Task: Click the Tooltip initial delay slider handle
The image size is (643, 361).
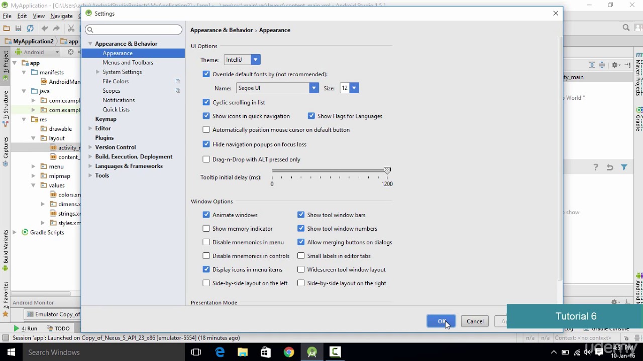Action: coord(387,171)
